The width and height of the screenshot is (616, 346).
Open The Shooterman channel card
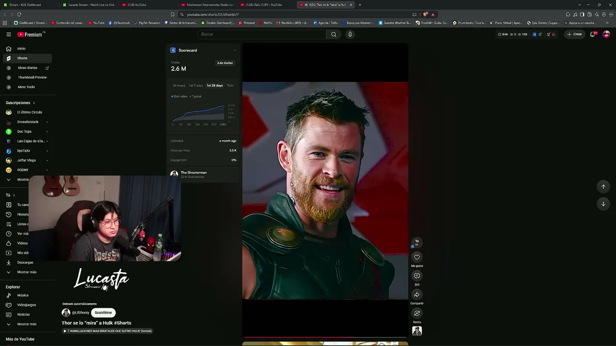click(203, 174)
